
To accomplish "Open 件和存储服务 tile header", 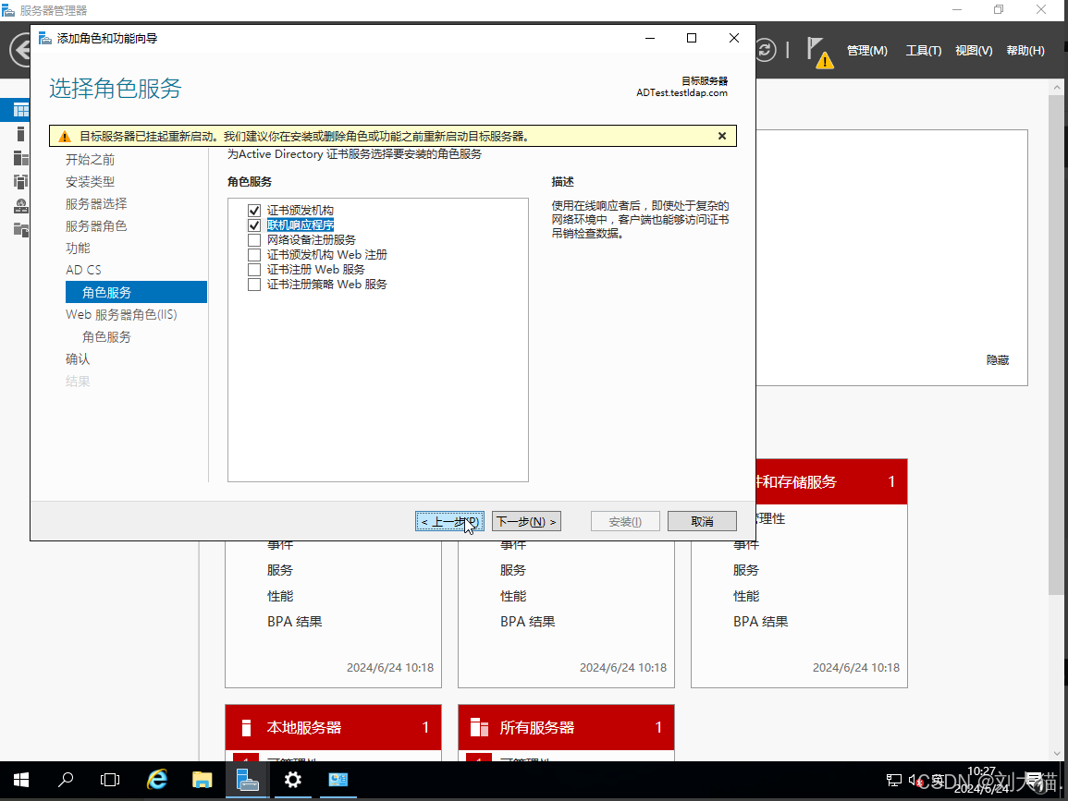I will coord(831,482).
